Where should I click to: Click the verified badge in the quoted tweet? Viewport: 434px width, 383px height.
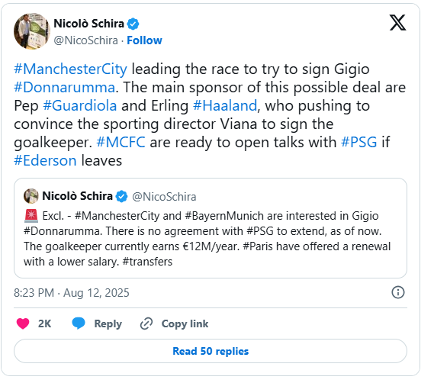tap(121, 197)
